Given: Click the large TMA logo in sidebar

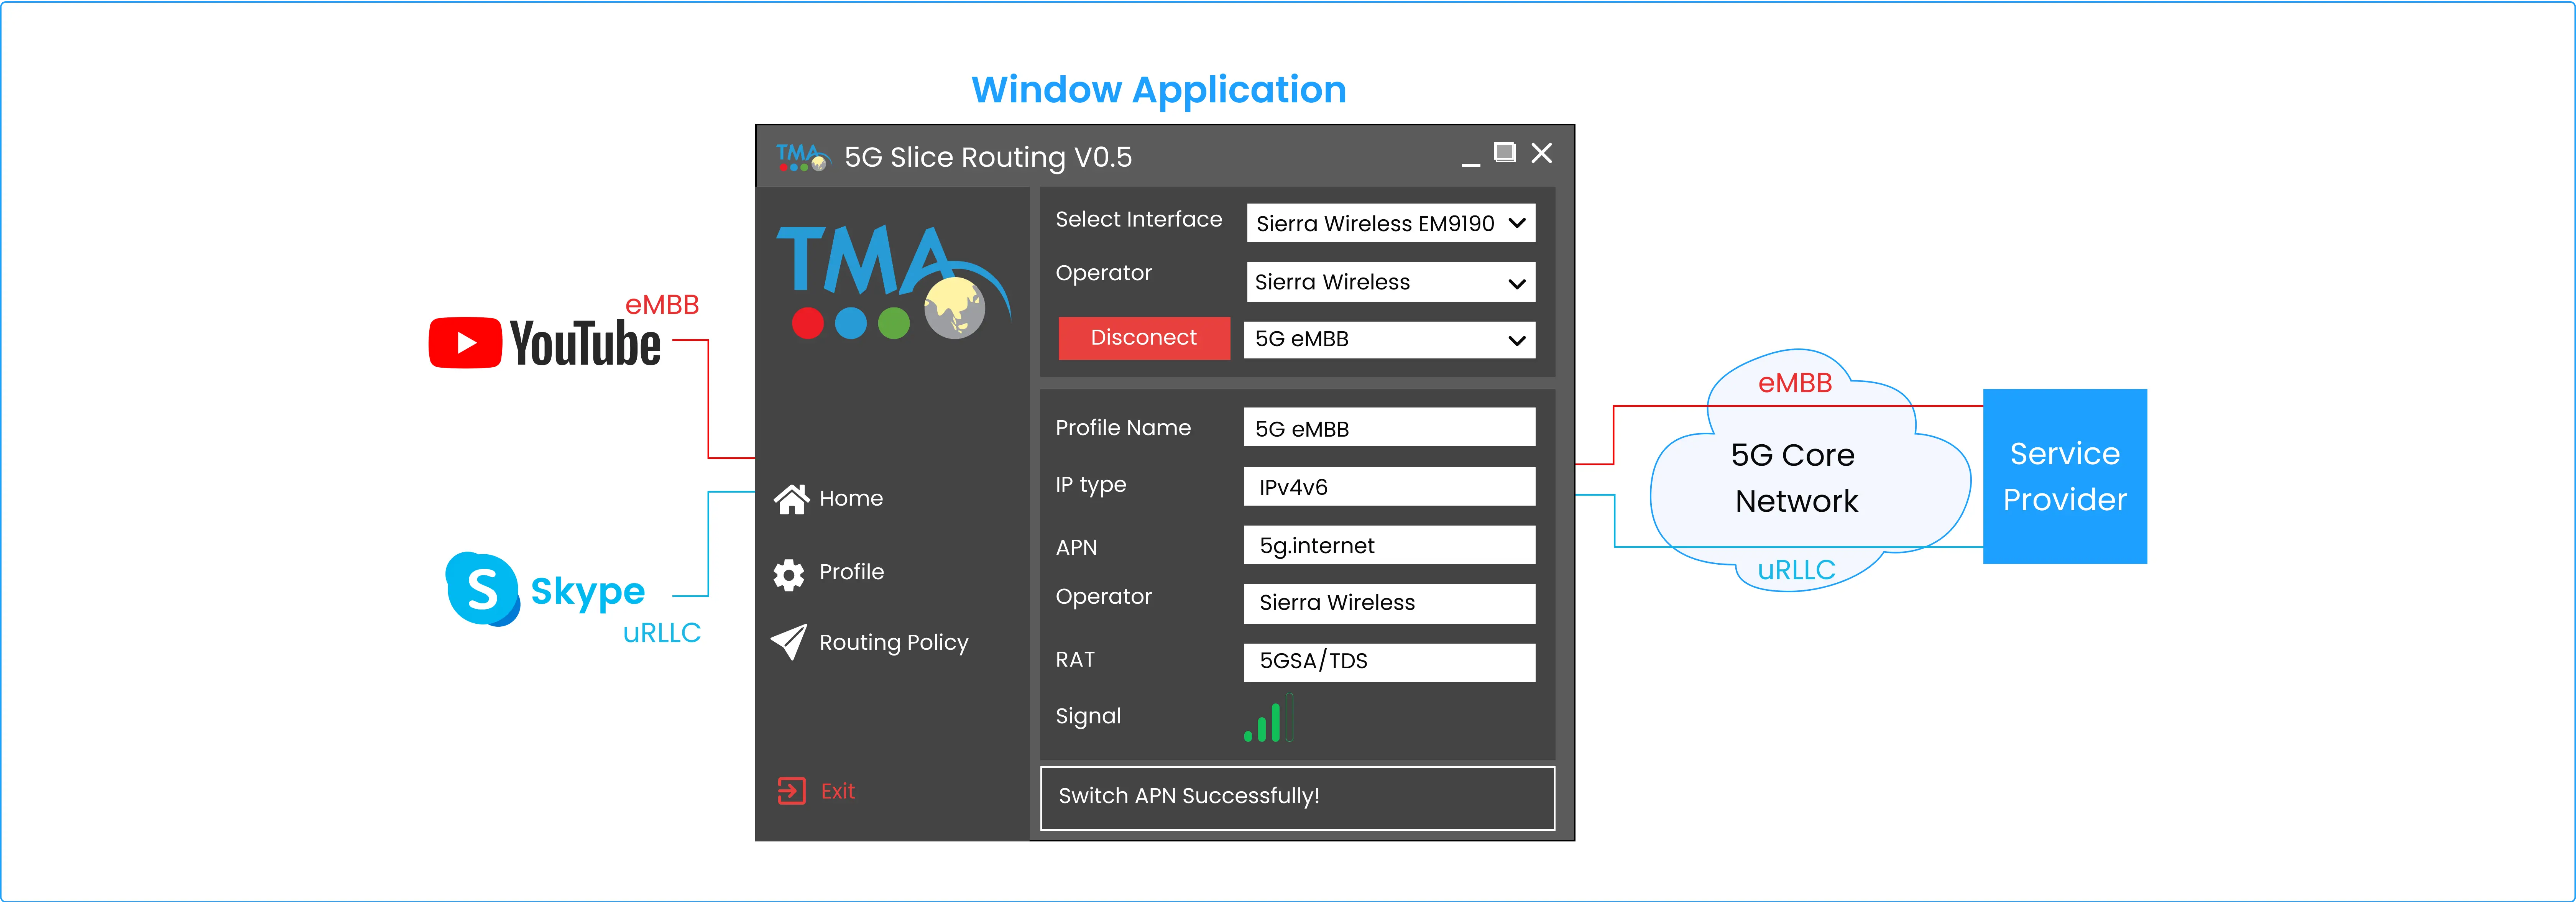Looking at the screenshot, I should pyautogui.click(x=893, y=283).
